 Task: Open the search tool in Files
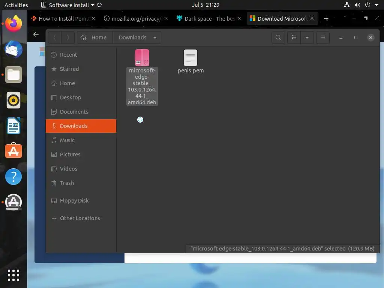coord(278,37)
